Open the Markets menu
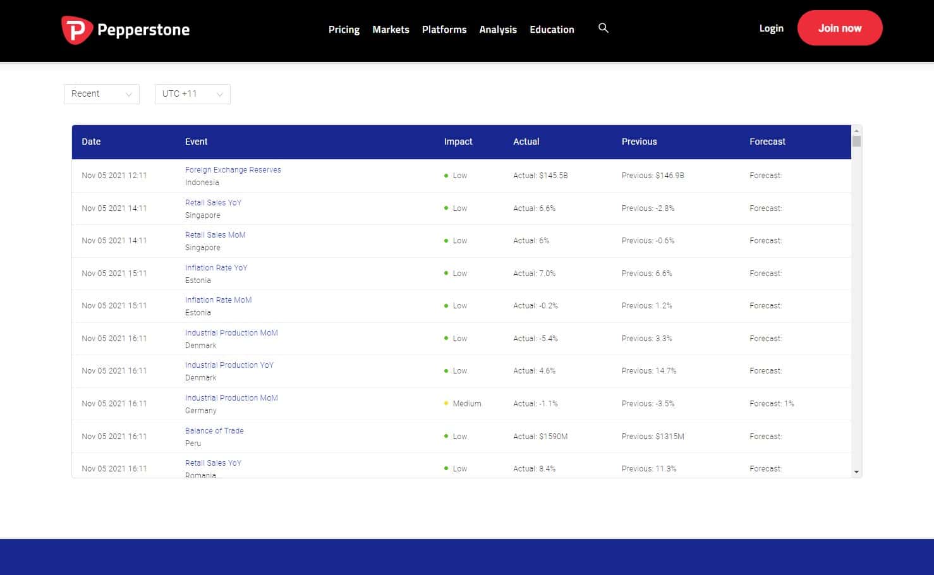The height and width of the screenshot is (575, 934). pyautogui.click(x=391, y=30)
